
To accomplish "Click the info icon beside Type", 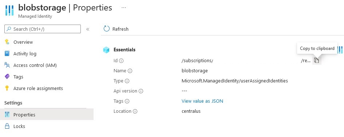I will (x=127, y=81).
